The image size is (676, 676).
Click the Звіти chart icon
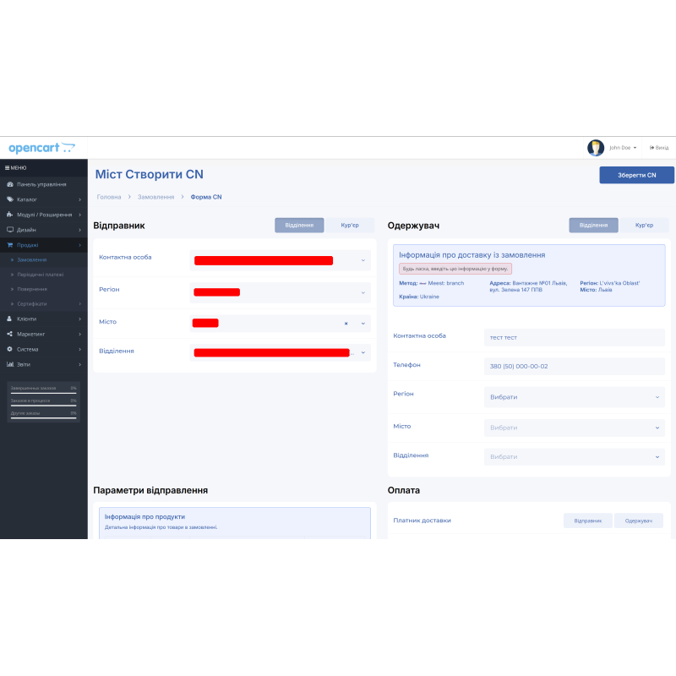pyautogui.click(x=9, y=363)
